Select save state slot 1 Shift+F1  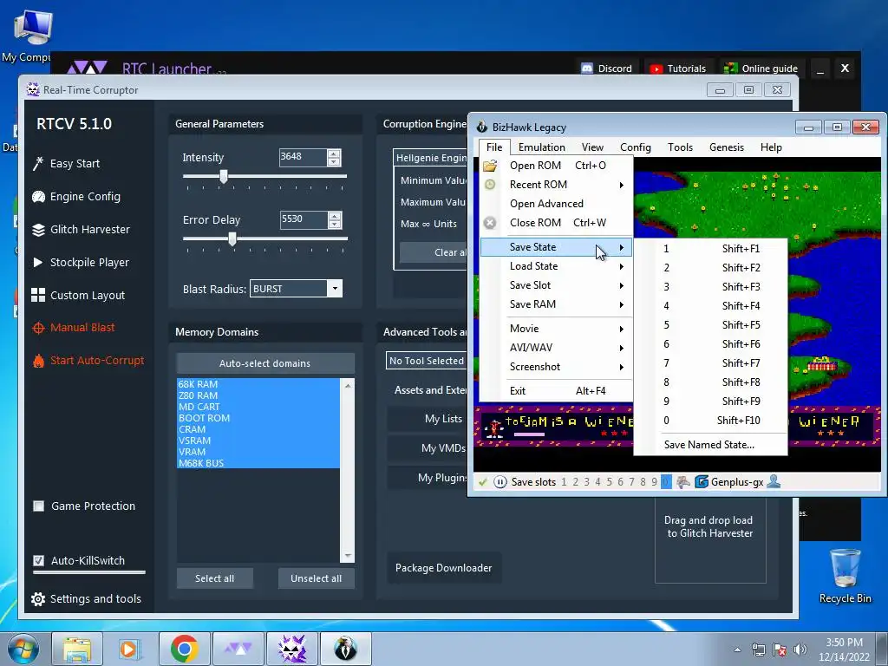coord(710,249)
